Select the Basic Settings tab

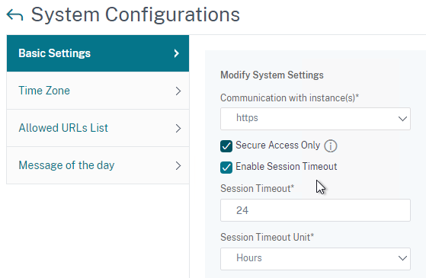coord(98,53)
